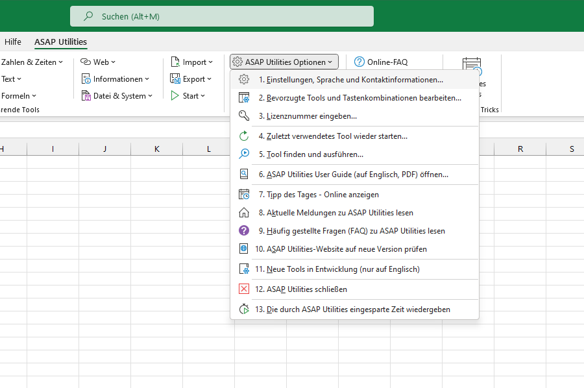Open ASAP Utilities User Guide PDF entry
584x388 pixels.
(354, 175)
